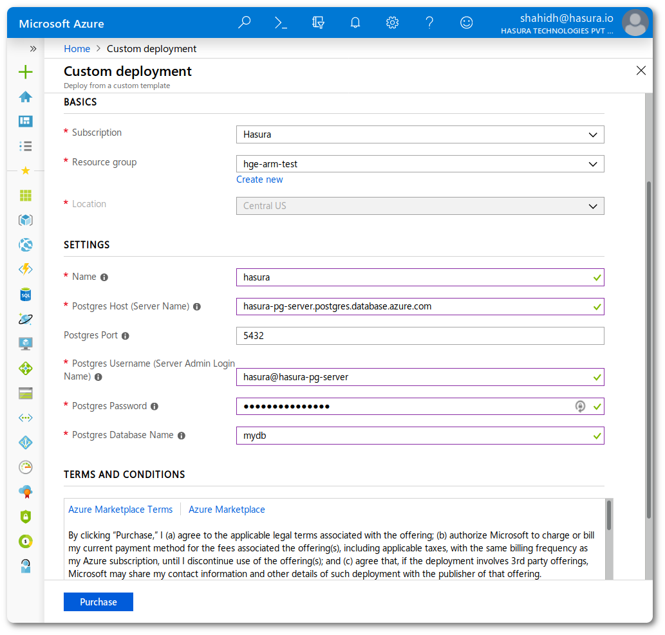Screen dimensions: 665x635
Task: Click the Postgres Password field
Action: [420, 407]
